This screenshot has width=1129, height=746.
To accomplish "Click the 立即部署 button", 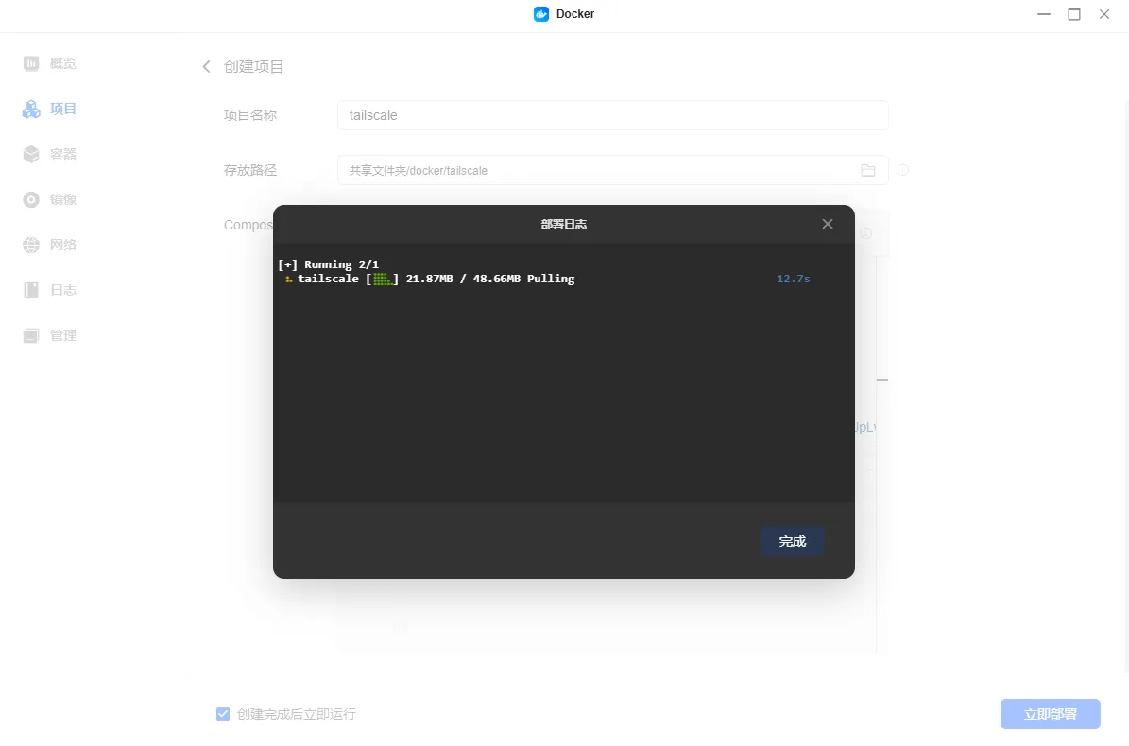I will coord(1050,714).
